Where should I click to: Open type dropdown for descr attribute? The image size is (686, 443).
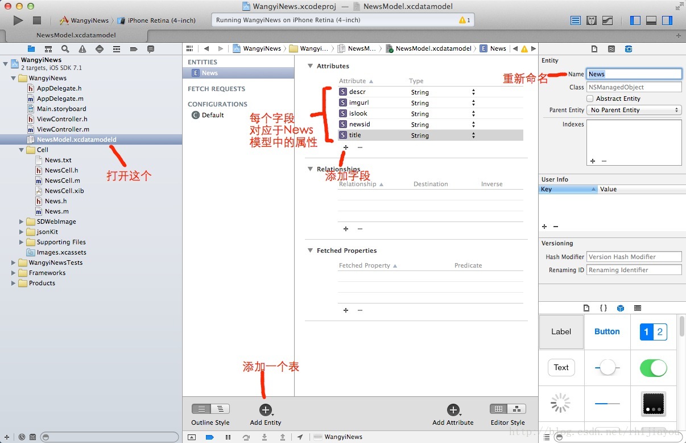(473, 92)
